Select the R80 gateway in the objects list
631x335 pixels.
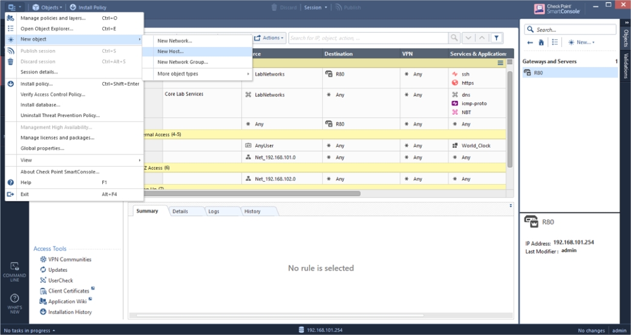(x=538, y=72)
